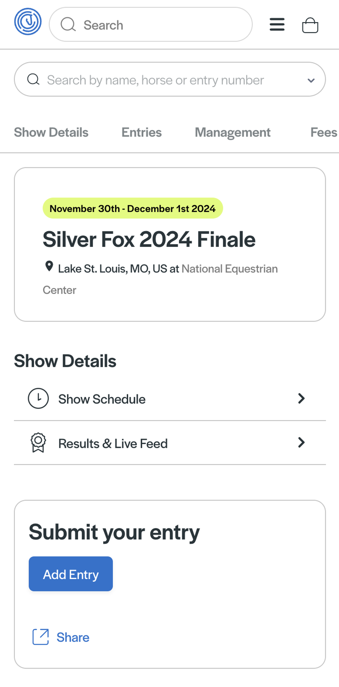Image resolution: width=339 pixels, height=687 pixels.
Task: Click the magnifier icon in entry search
Action: click(33, 79)
